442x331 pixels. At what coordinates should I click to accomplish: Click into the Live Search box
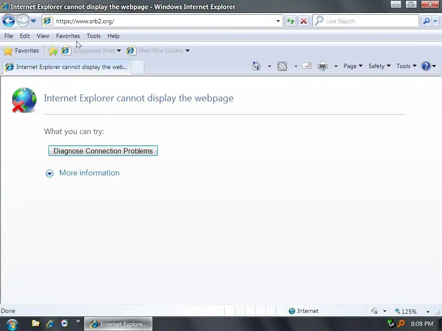point(366,21)
